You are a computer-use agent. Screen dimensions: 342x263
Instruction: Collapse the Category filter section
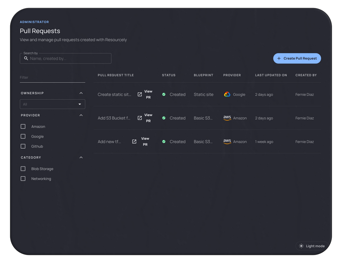(81, 157)
